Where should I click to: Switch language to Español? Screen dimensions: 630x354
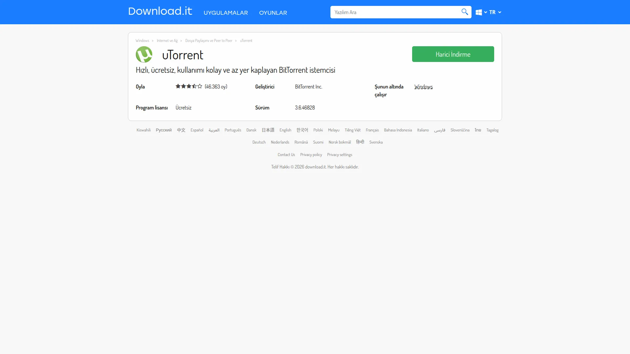point(197,130)
